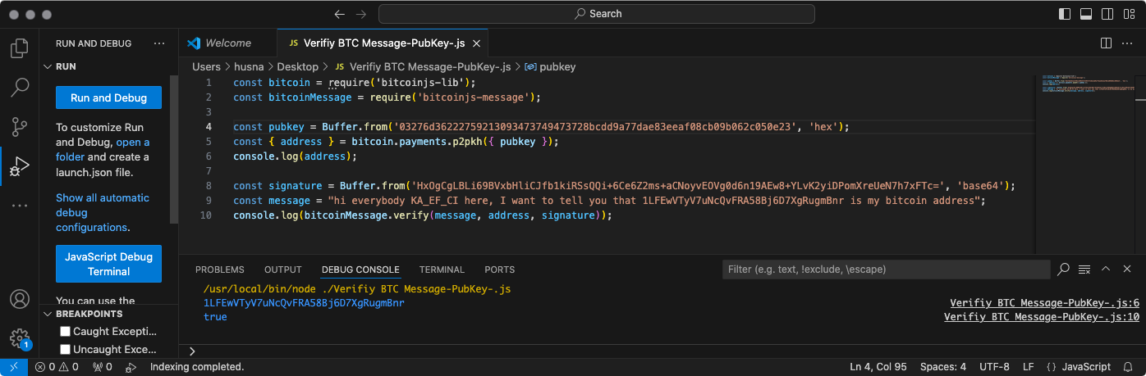1146x376 pixels.
Task: Switch to the PORTS panel tab
Action: tap(500, 270)
